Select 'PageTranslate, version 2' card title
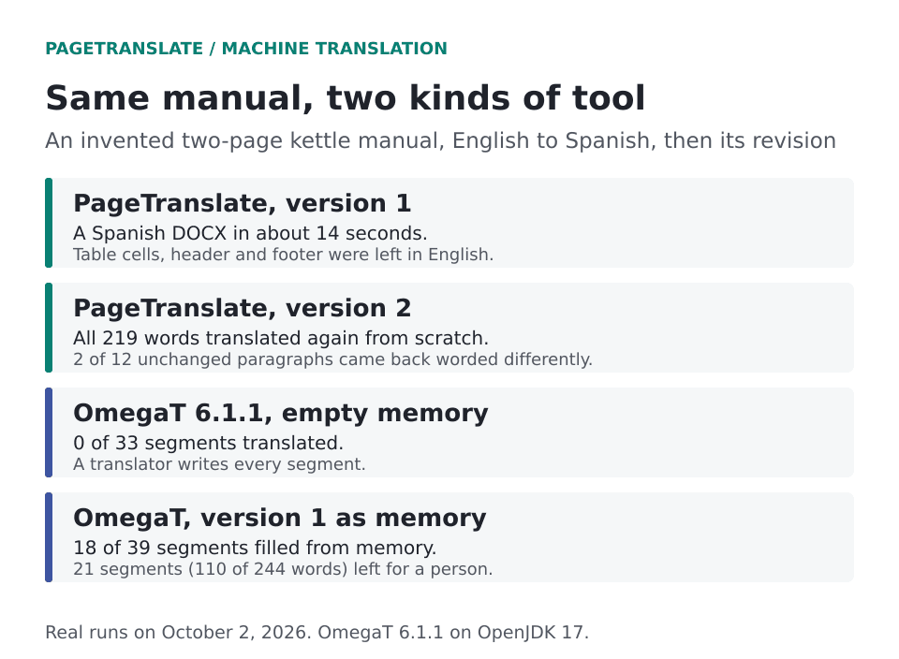 click(x=242, y=308)
